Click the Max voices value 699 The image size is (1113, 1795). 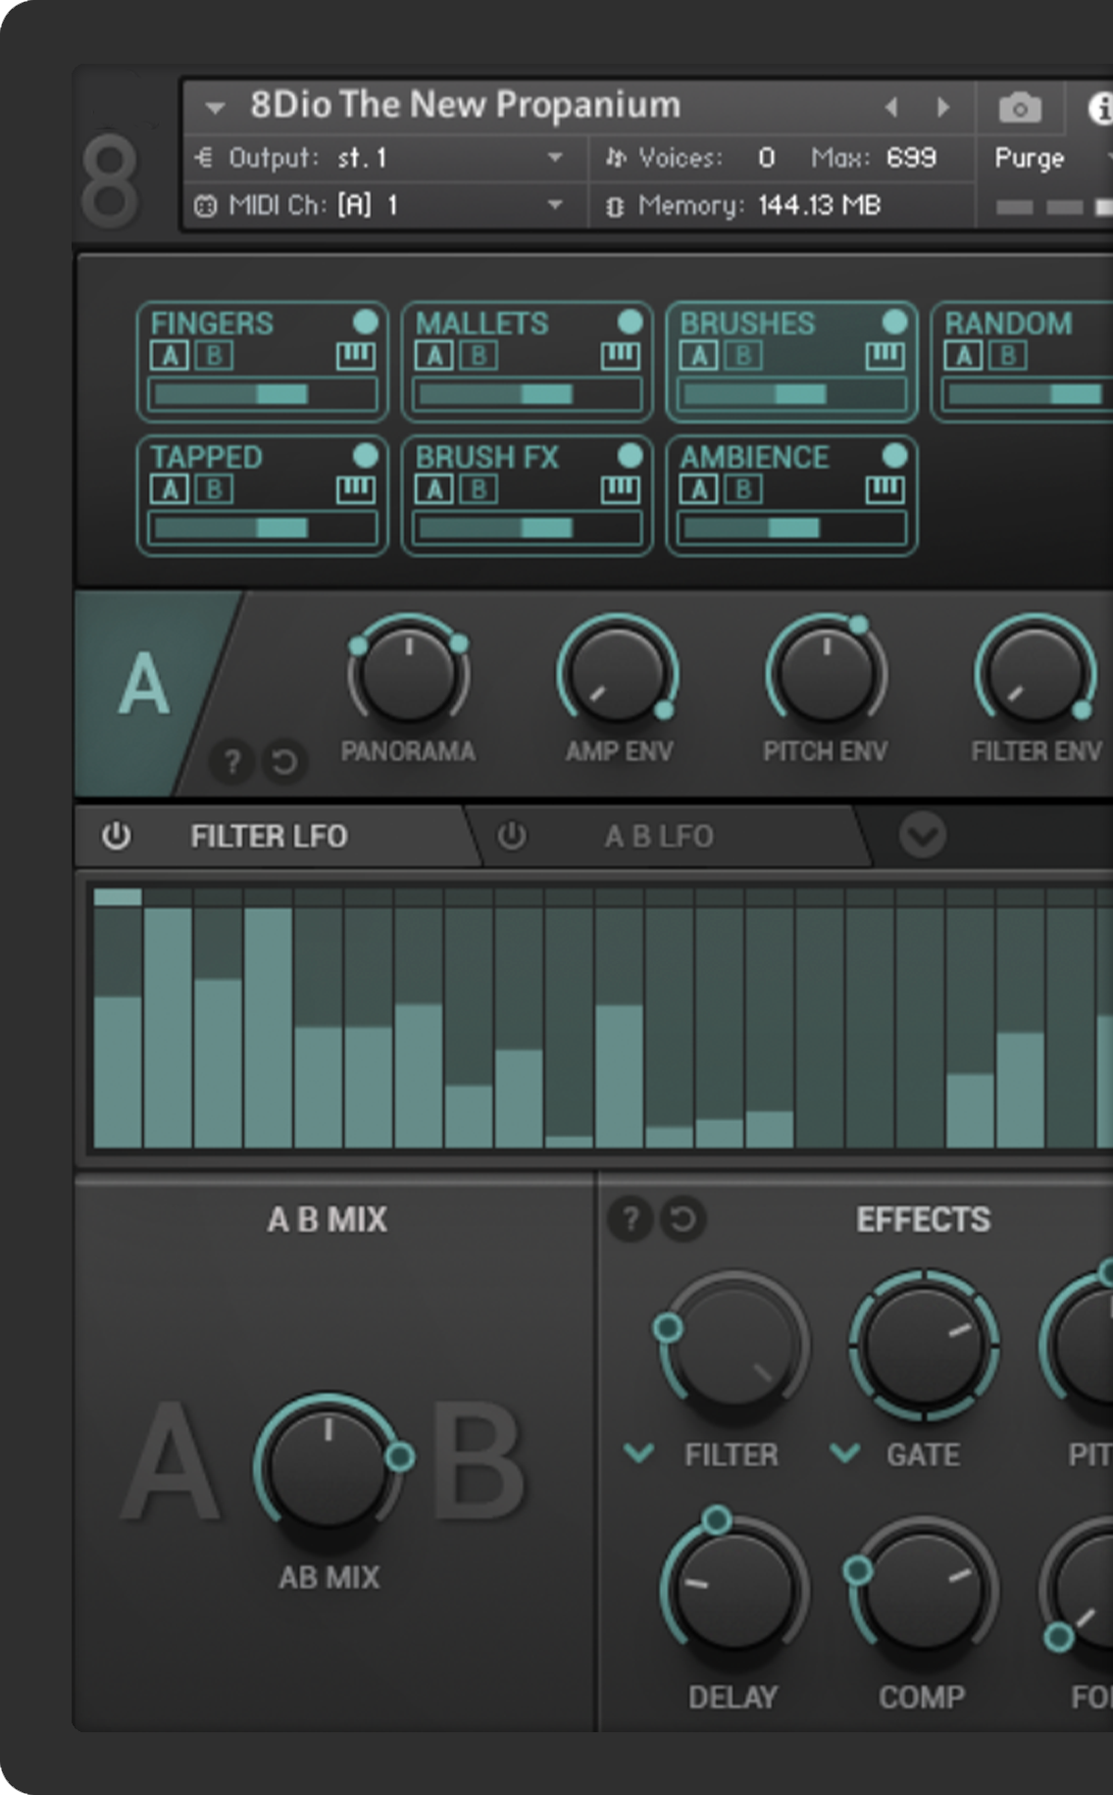point(911,157)
